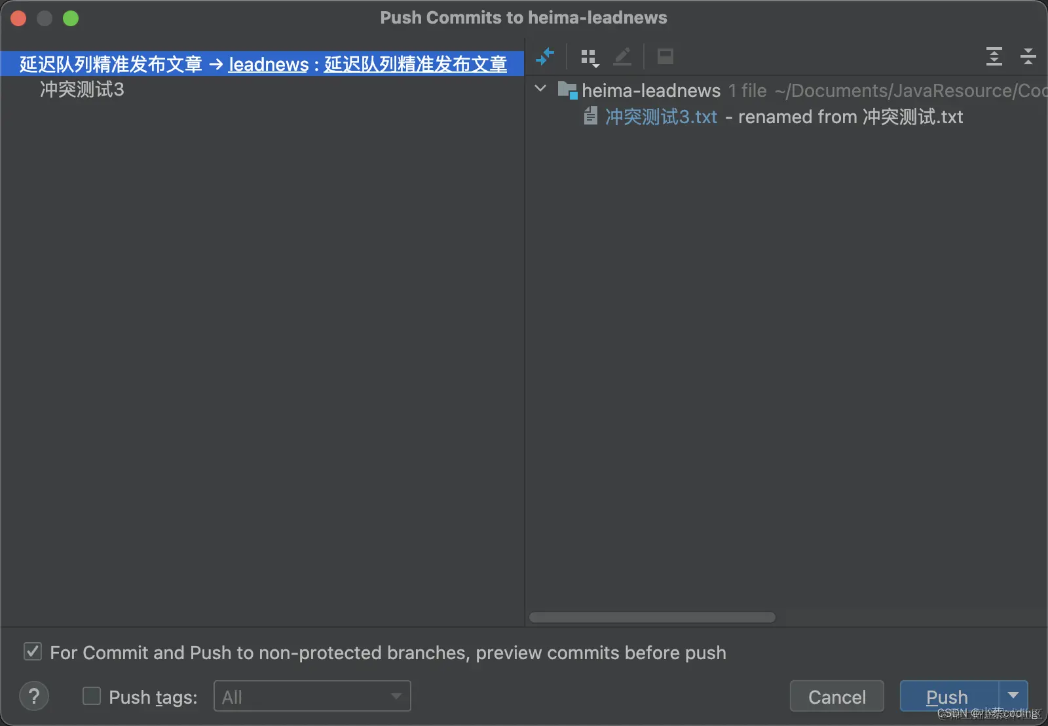Click the '1 file' count text
This screenshot has height=726, width=1048.
[x=747, y=90]
